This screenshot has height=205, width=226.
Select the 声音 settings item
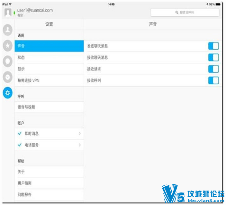tap(49, 46)
